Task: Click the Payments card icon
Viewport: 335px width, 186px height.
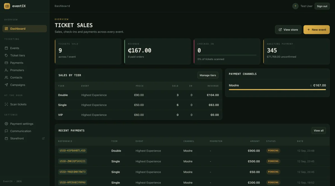Action: click(x=6, y=63)
